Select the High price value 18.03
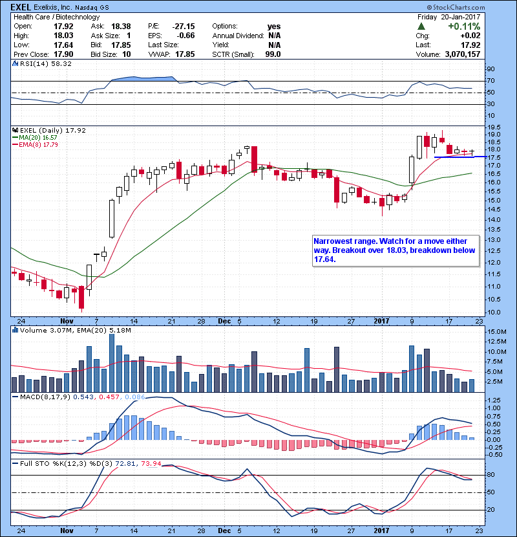The width and height of the screenshot is (517, 537). click(x=63, y=36)
